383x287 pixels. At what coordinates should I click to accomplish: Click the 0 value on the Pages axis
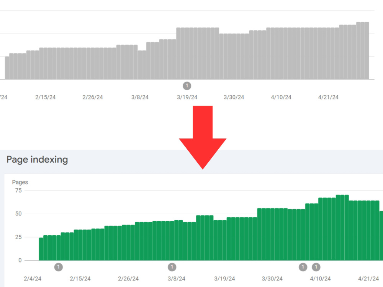click(20, 260)
